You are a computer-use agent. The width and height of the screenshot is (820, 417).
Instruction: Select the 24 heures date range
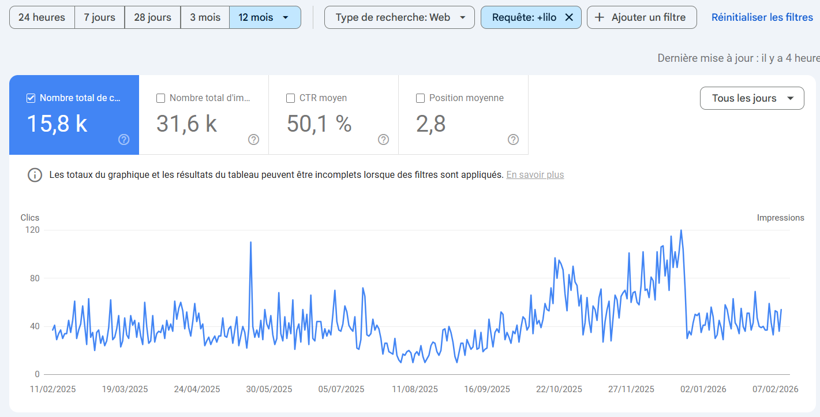pyautogui.click(x=42, y=17)
